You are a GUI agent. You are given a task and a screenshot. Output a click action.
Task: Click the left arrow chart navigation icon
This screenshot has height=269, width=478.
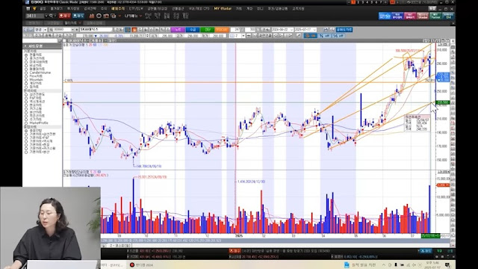point(276,36)
